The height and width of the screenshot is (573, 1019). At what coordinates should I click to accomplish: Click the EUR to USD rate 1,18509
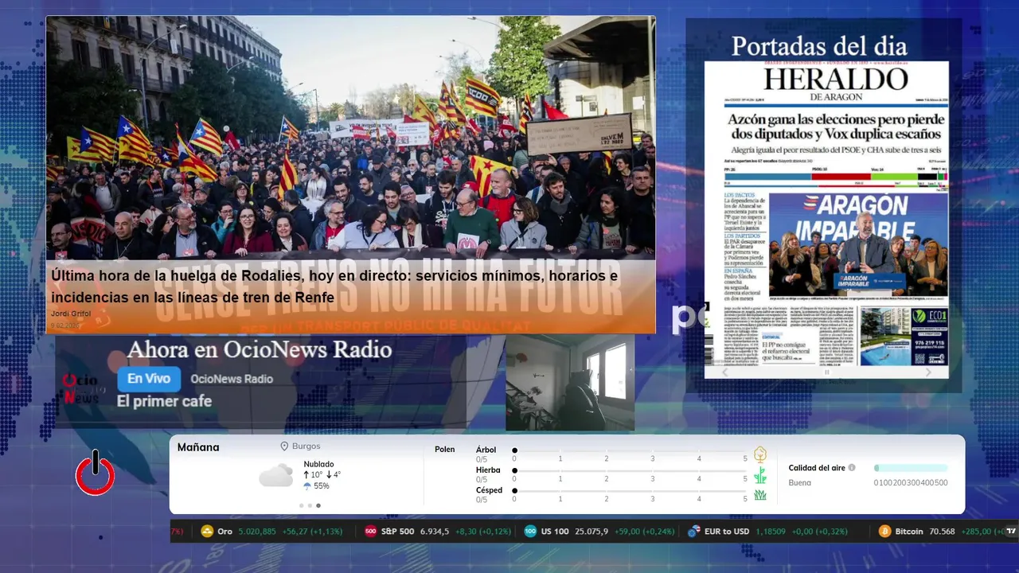tap(770, 531)
